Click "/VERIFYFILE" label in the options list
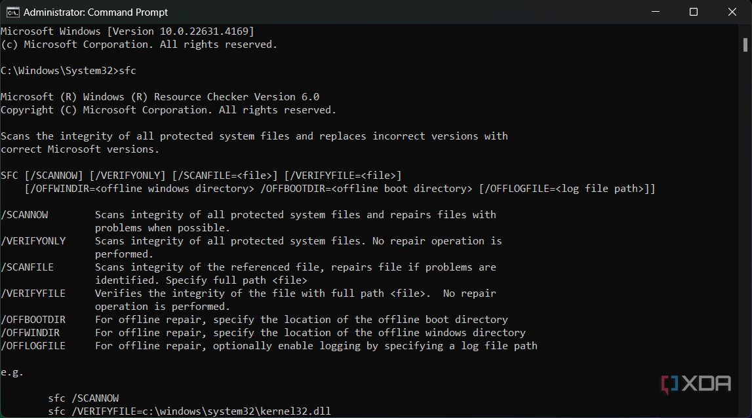The width and height of the screenshot is (752, 418). 33,294
